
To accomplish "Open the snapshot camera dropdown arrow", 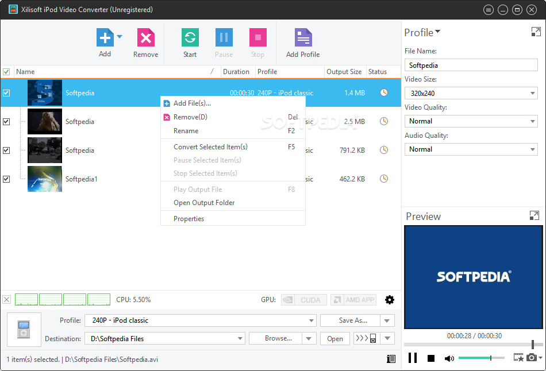I will point(540,357).
